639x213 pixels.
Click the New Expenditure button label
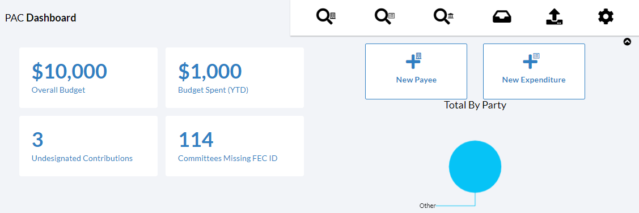pyautogui.click(x=534, y=80)
